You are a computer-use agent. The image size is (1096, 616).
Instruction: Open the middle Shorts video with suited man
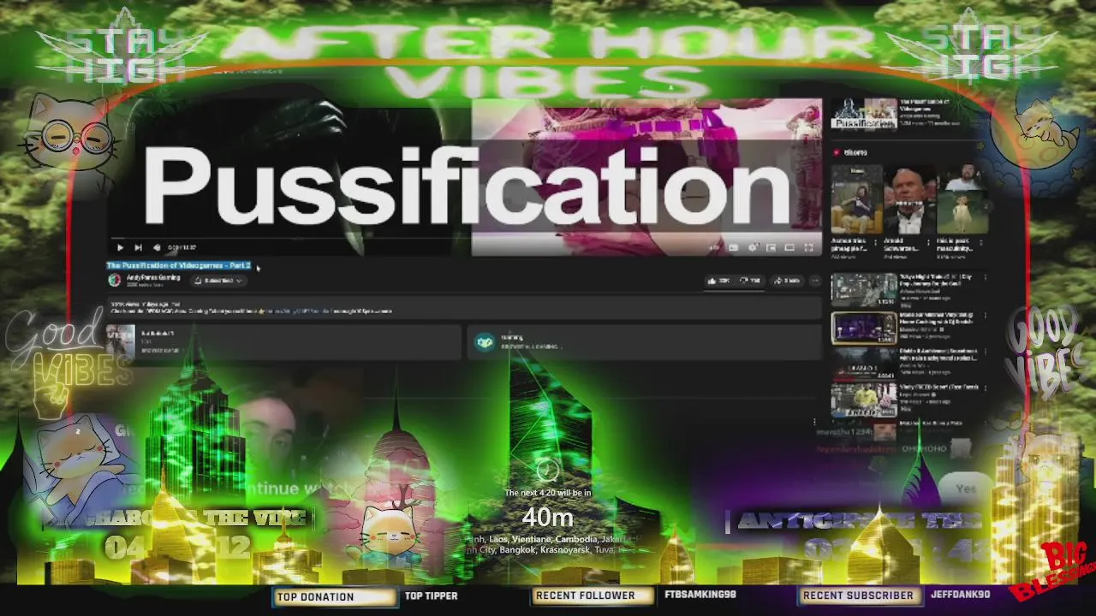(x=908, y=199)
